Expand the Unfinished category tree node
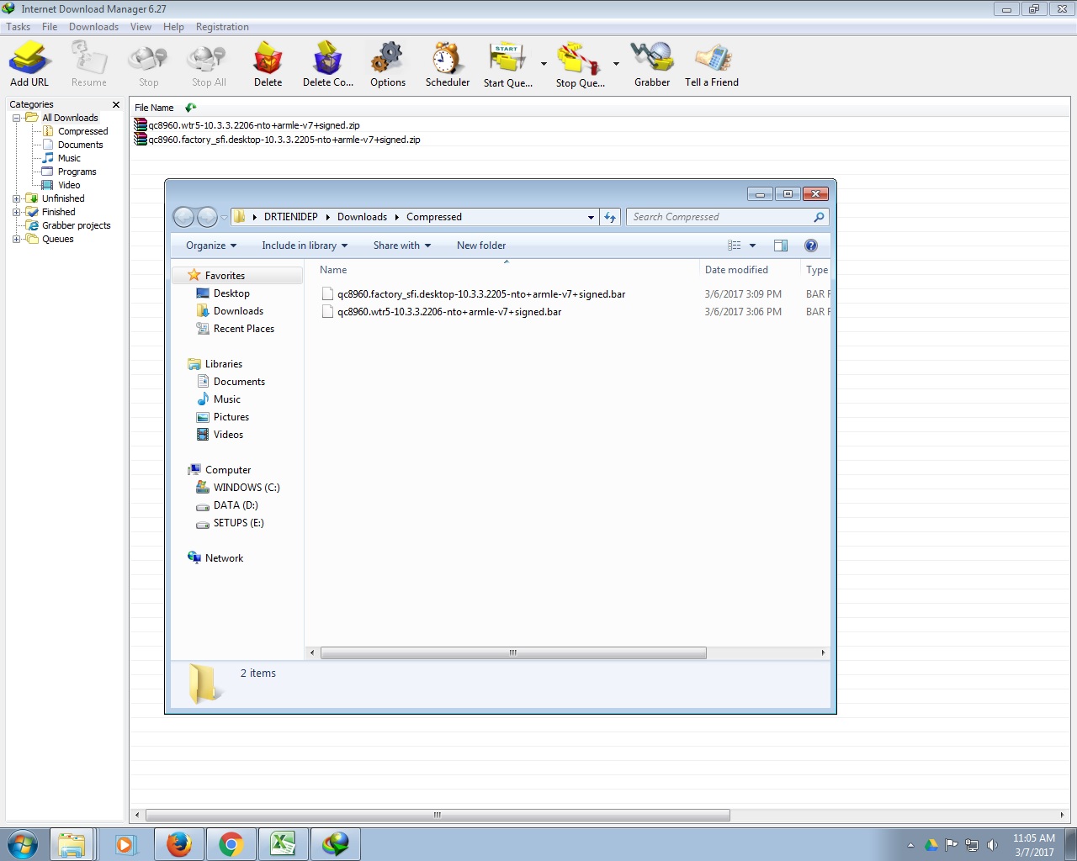This screenshot has height=861, width=1077. 16,199
